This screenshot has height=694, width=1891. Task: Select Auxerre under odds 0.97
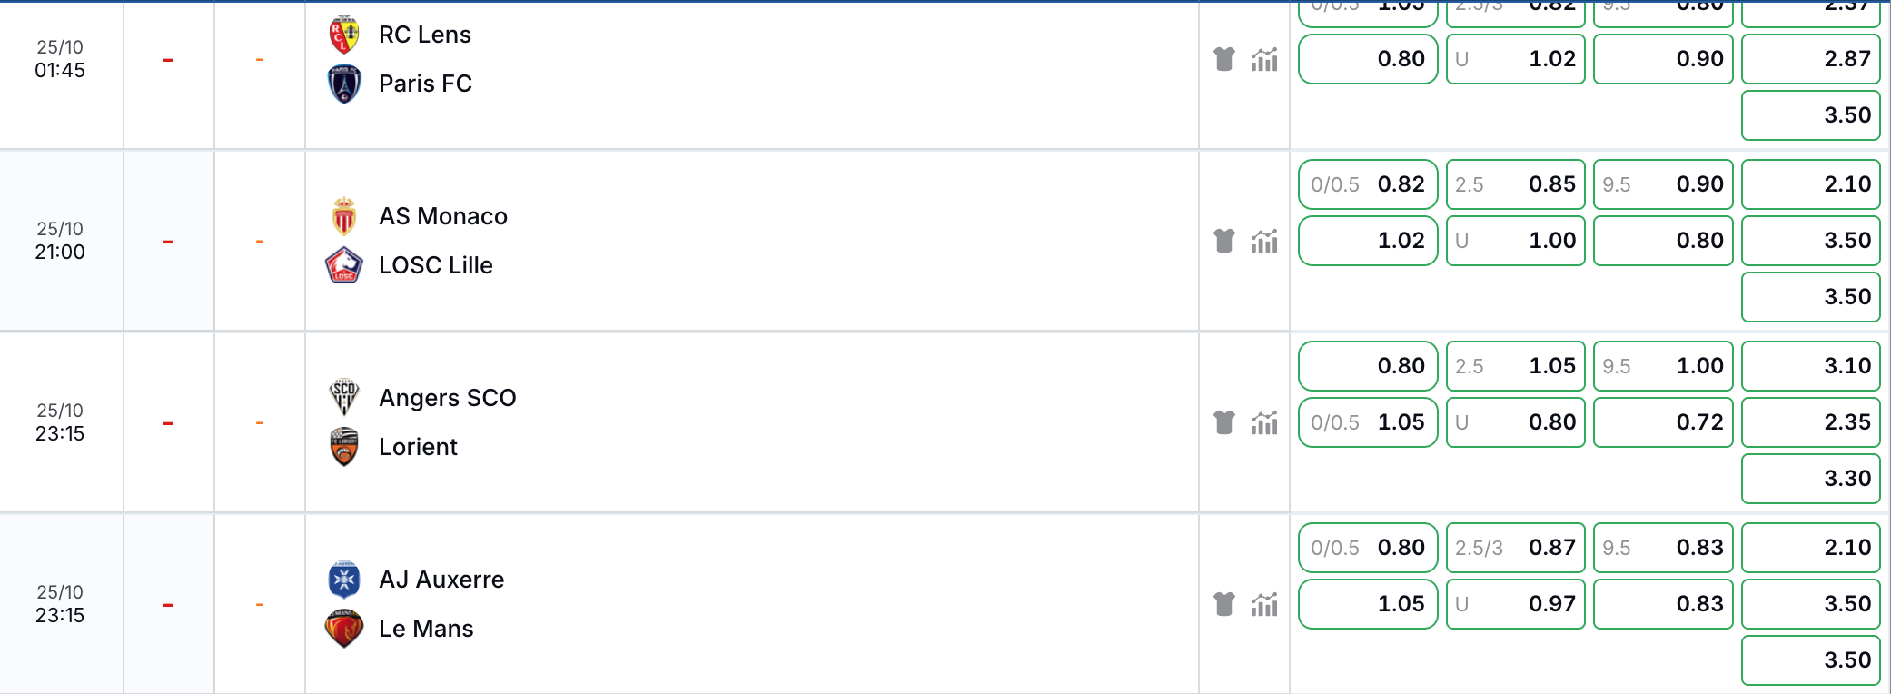[1516, 604]
